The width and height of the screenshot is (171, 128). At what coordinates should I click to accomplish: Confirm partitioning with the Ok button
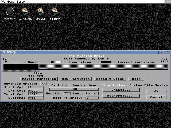pyautogui.click(x=156, y=91)
